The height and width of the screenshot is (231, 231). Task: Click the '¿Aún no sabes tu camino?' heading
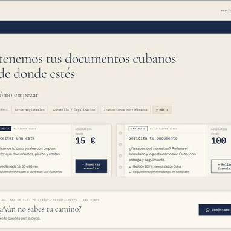41,209
